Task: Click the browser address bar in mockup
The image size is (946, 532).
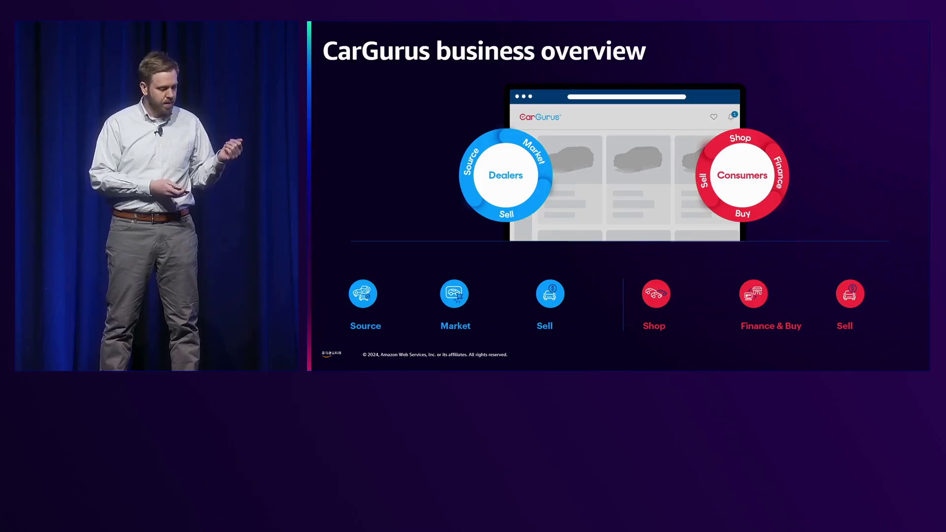Action: 626,97
